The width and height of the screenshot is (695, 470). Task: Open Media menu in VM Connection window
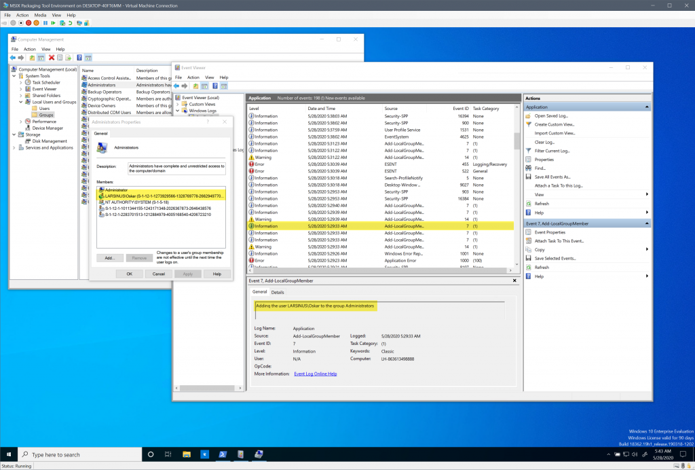click(40, 15)
